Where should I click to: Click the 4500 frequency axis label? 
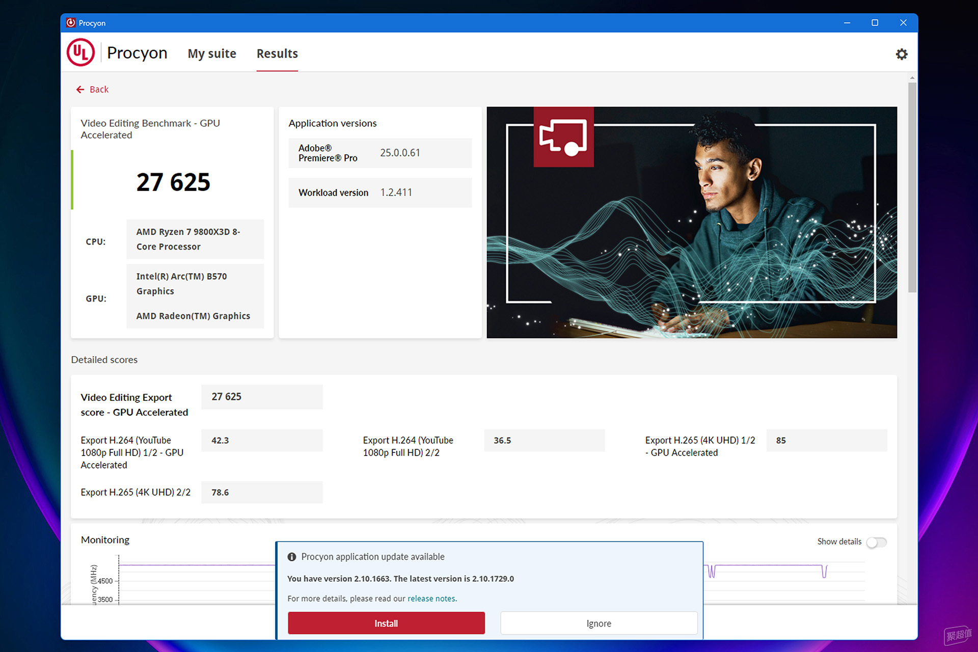click(x=105, y=581)
